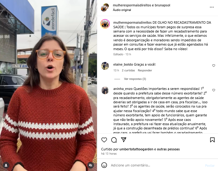The image size is (218, 171).
Task: Expand Ver respostas (3) replies
Action: tap(135, 79)
